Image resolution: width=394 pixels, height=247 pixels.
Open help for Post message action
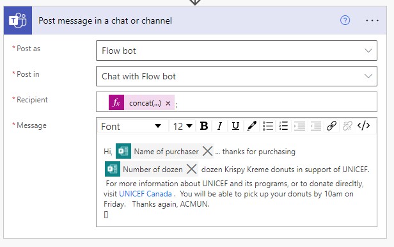pyautogui.click(x=345, y=20)
